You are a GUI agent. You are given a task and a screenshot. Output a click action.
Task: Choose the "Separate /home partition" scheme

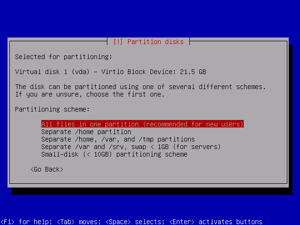[86, 132]
